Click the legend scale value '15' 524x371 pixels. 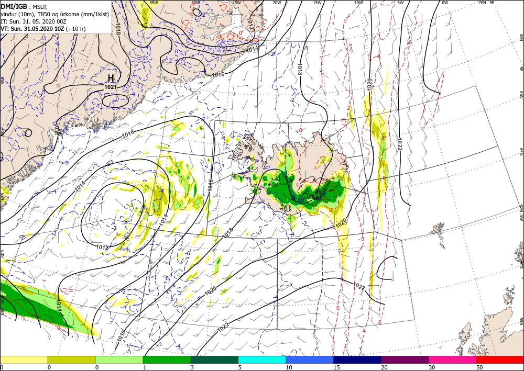[x=336, y=367]
